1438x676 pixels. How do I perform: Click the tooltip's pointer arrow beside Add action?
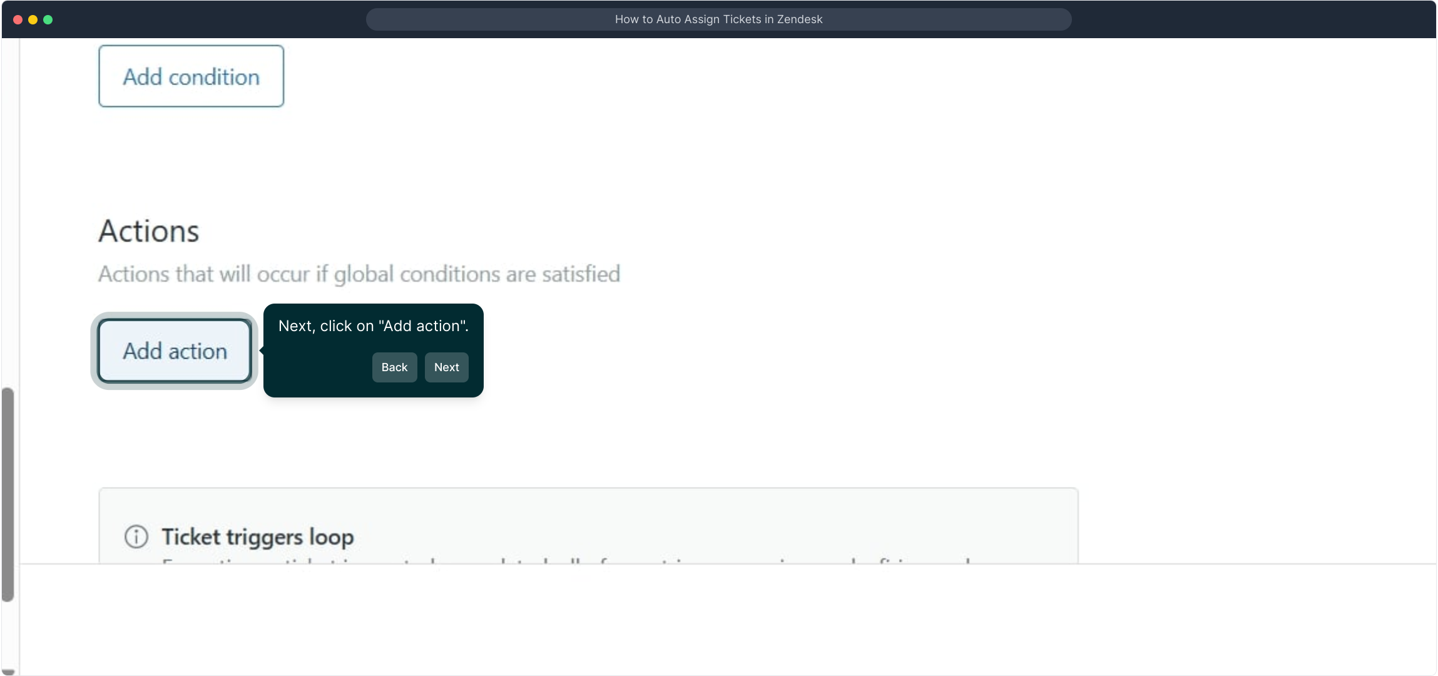click(262, 351)
